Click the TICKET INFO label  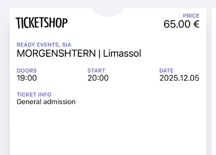[x=34, y=95]
